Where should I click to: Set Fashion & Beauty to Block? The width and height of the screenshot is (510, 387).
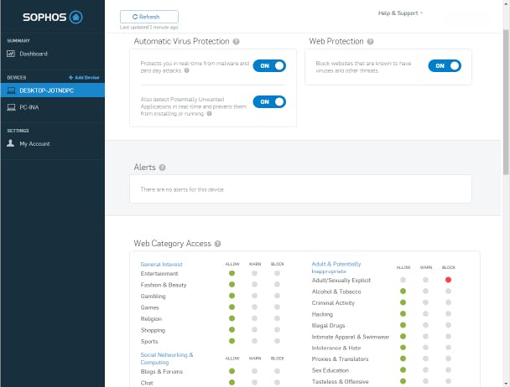[277, 285]
